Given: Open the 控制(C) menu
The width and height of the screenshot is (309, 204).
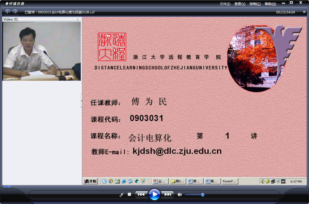Looking at the screenshot, I should coord(255,4).
